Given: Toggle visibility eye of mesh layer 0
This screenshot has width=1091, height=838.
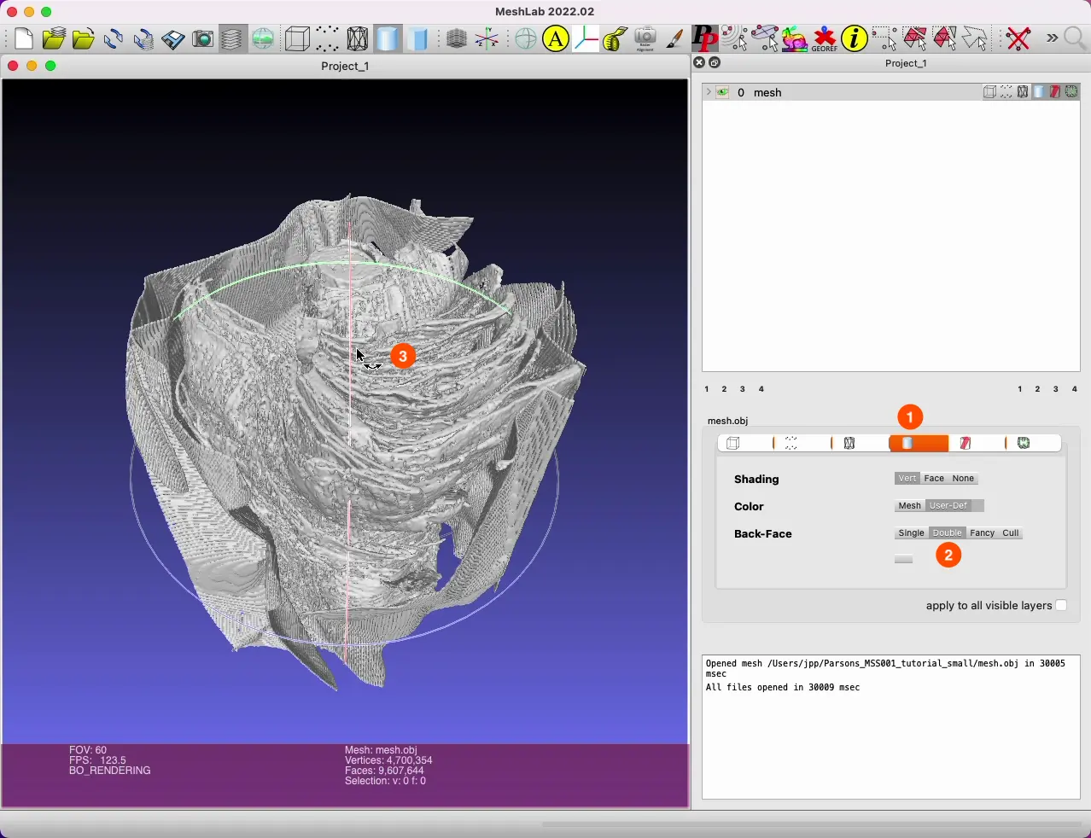Looking at the screenshot, I should click(x=723, y=93).
